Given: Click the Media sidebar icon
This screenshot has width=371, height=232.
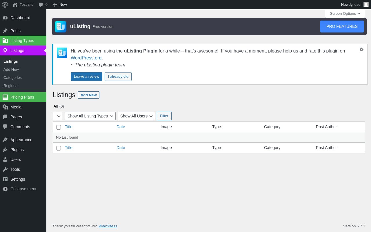Looking at the screenshot, I should pyautogui.click(x=5, y=107).
